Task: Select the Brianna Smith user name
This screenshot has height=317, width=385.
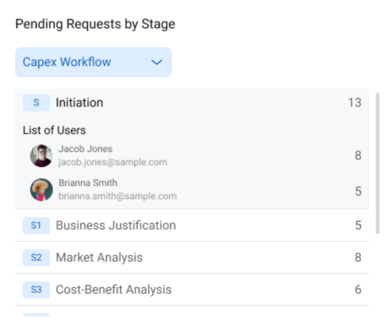Action: (x=88, y=183)
